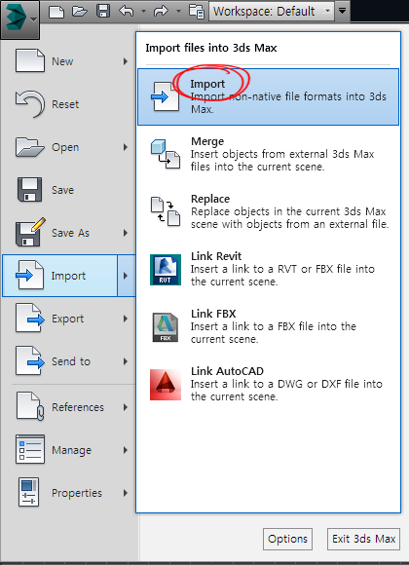This screenshot has width=409, height=565.
Task: Click the Link FBX icon
Action: [166, 326]
